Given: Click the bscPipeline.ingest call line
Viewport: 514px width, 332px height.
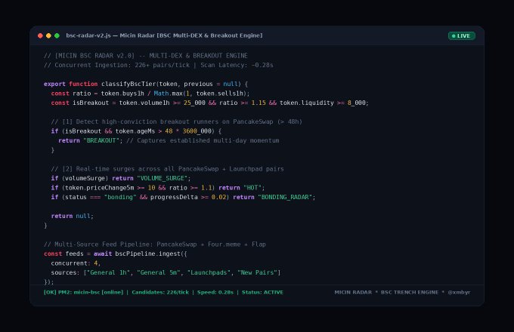Looking at the screenshot, I should (116, 254).
